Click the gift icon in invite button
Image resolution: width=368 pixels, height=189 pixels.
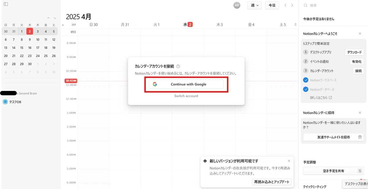[360, 137]
